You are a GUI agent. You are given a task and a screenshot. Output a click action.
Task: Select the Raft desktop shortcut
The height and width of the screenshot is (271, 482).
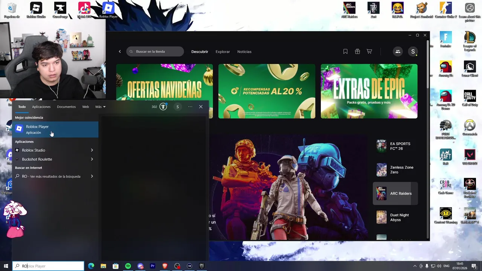(x=445, y=157)
